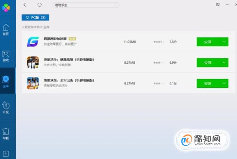
Task: Open 卸载 uninstall section in sidebar
Action: click(6, 134)
